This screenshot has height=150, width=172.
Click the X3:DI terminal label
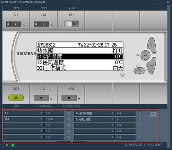point(71,8)
